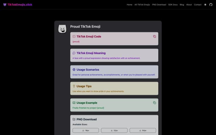Screen dimensions: 216x135
Task: Click the Proud emoji image
Action: click(x=62, y=29)
